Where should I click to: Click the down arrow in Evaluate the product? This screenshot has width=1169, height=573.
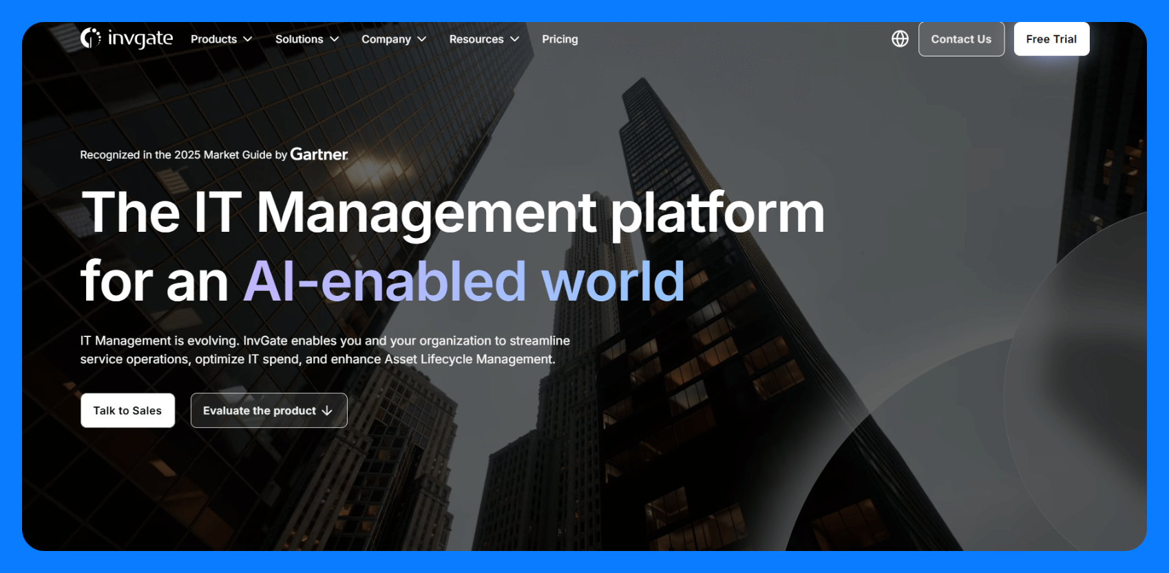(327, 411)
